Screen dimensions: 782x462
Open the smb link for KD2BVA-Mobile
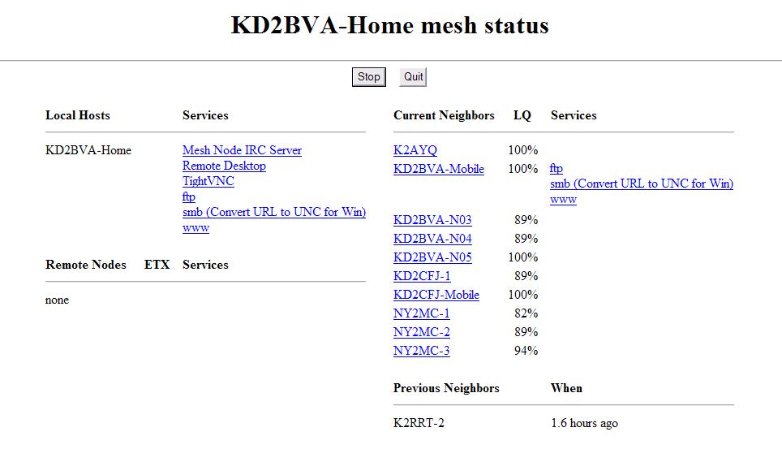pyautogui.click(x=642, y=184)
